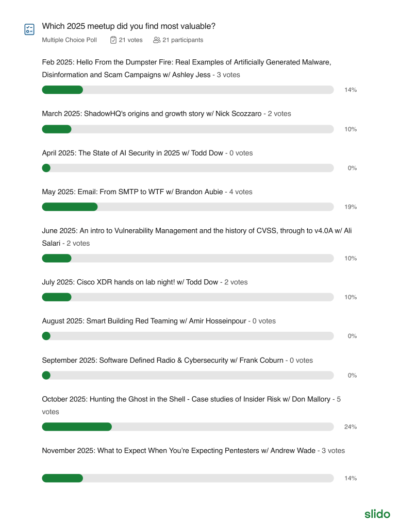
Task: Click the "21 participants" count
Action: point(182,40)
